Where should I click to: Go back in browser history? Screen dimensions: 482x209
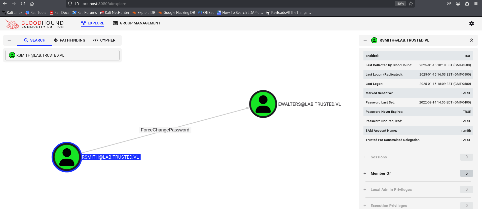tap(5, 4)
